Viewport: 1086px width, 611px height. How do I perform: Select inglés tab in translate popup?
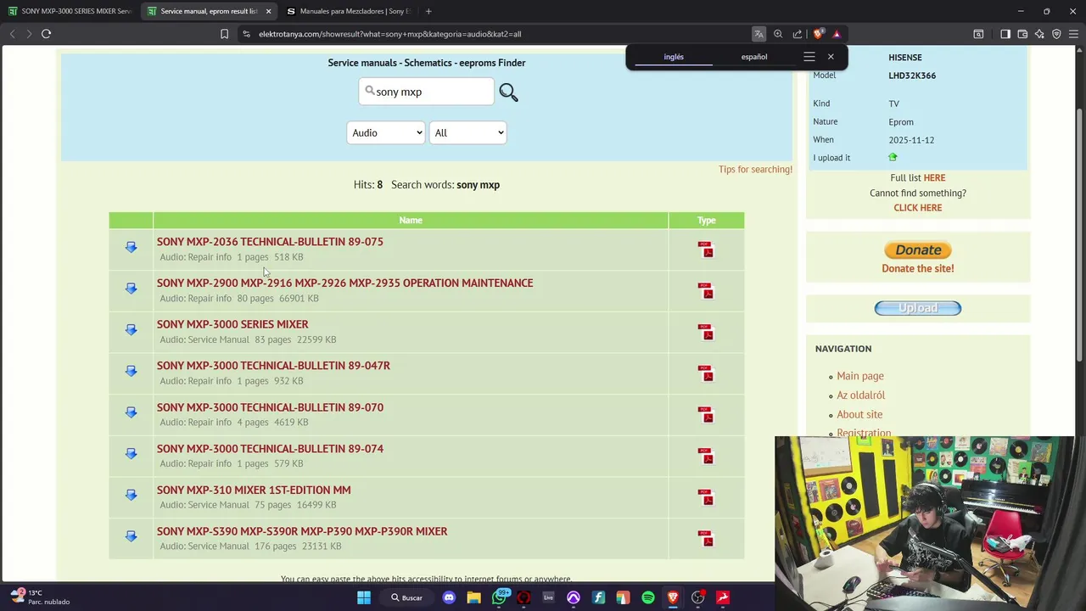pos(674,57)
